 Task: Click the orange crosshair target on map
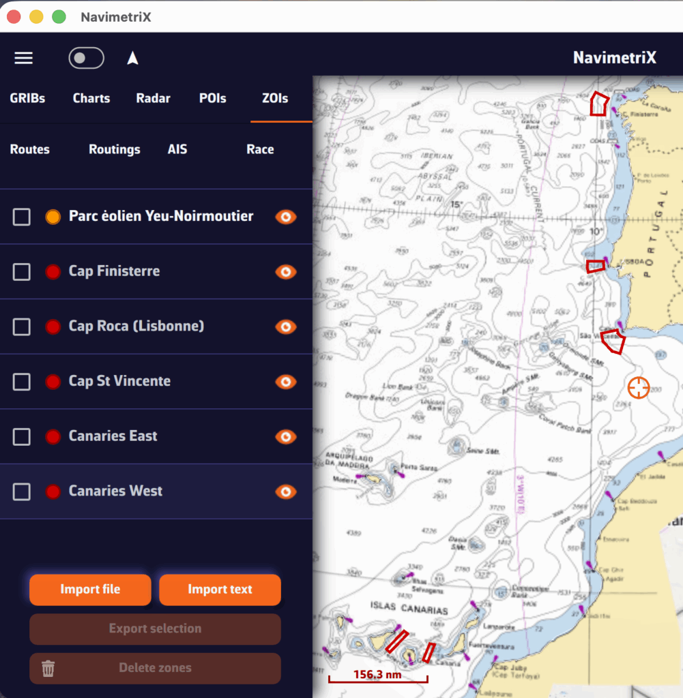point(638,387)
